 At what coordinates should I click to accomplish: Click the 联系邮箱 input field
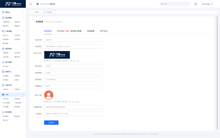coord(73,73)
